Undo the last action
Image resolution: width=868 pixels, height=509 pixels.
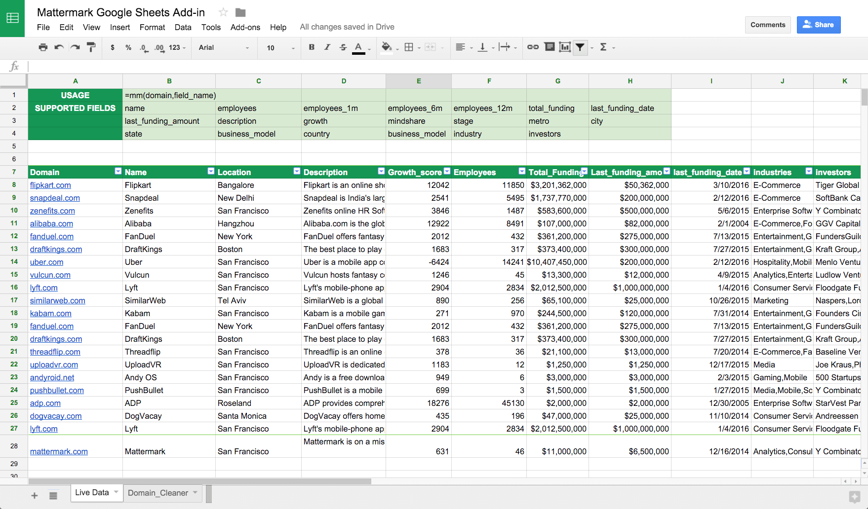point(59,47)
